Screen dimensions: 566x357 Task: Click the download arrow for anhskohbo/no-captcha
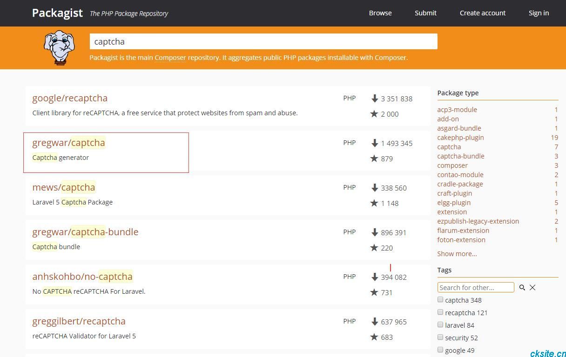375,277
